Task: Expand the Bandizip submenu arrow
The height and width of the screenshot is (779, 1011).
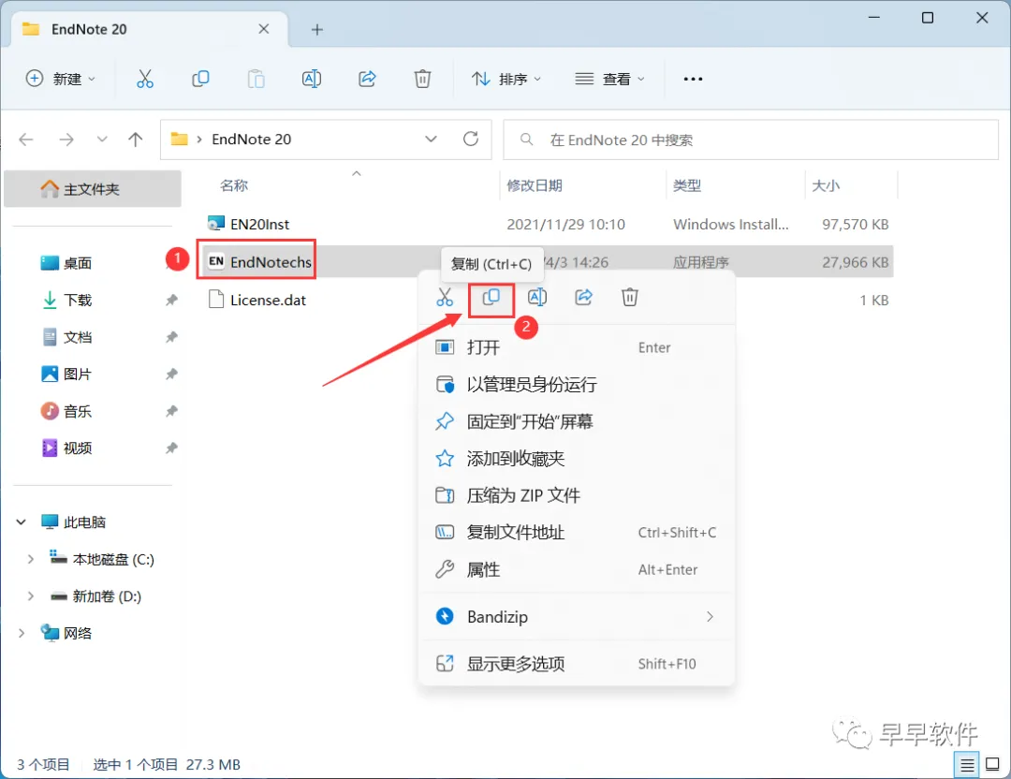Action: coord(710,616)
